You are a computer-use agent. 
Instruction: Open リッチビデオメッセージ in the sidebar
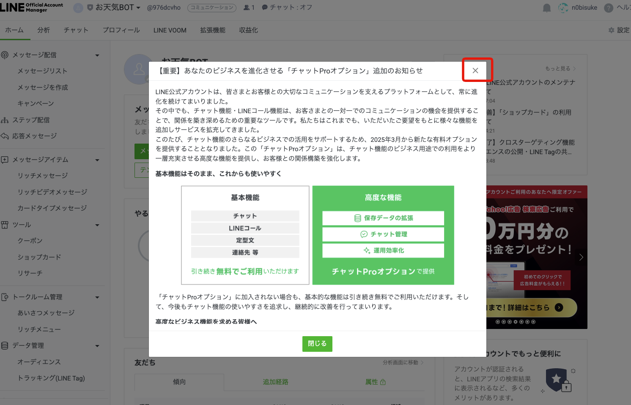click(x=52, y=192)
